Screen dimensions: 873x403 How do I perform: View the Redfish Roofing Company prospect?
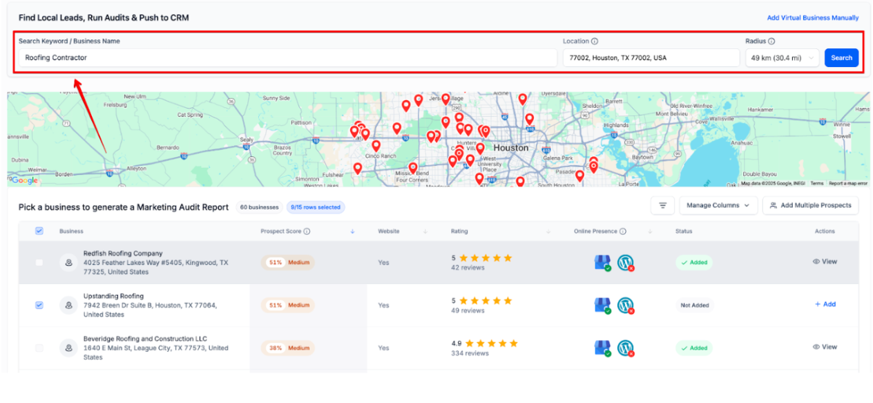tap(825, 262)
